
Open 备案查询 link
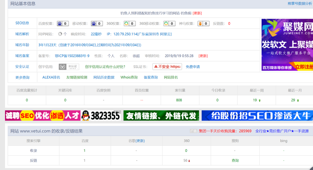coord(151,78)
